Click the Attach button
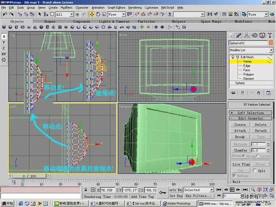The height and width of the screenshot is (207, 276). coord(240,131)
